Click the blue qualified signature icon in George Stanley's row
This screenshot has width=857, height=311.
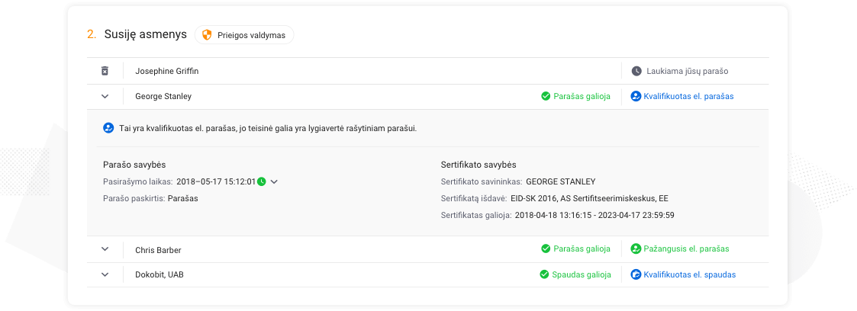click(x=636, y=96)
